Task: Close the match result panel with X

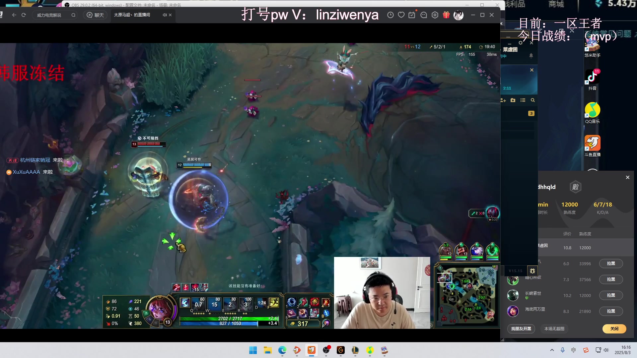Action: 628,177
